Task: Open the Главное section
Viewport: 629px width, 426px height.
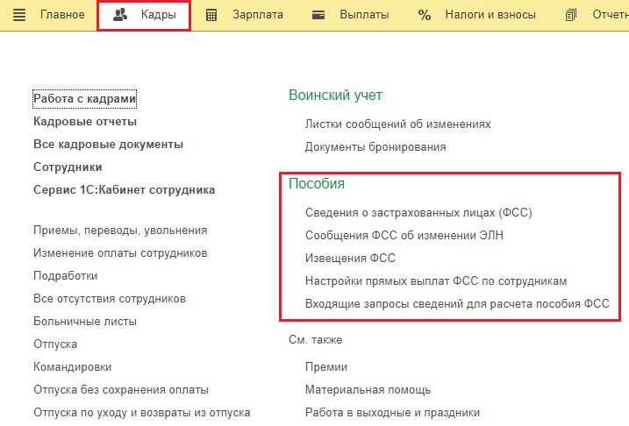Action: coord(62,15)
